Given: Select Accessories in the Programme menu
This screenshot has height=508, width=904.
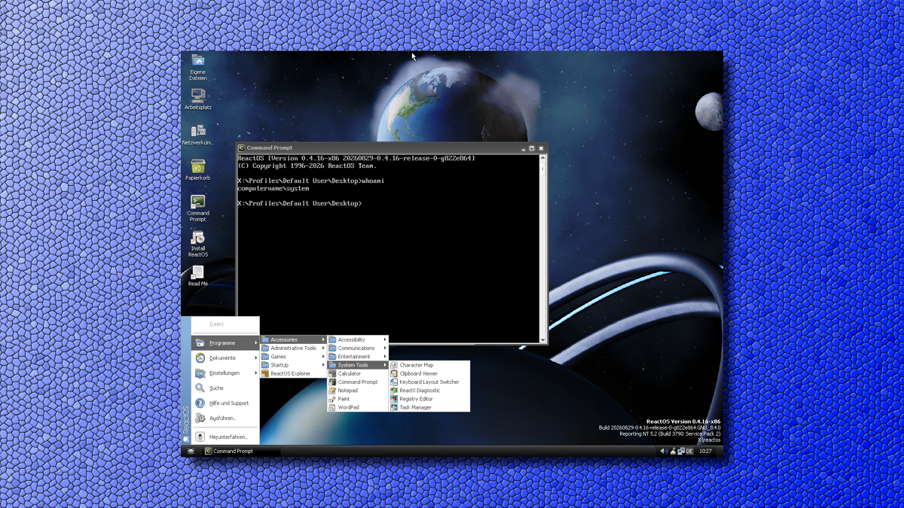Looking at the screenshot, I should 293,339.
